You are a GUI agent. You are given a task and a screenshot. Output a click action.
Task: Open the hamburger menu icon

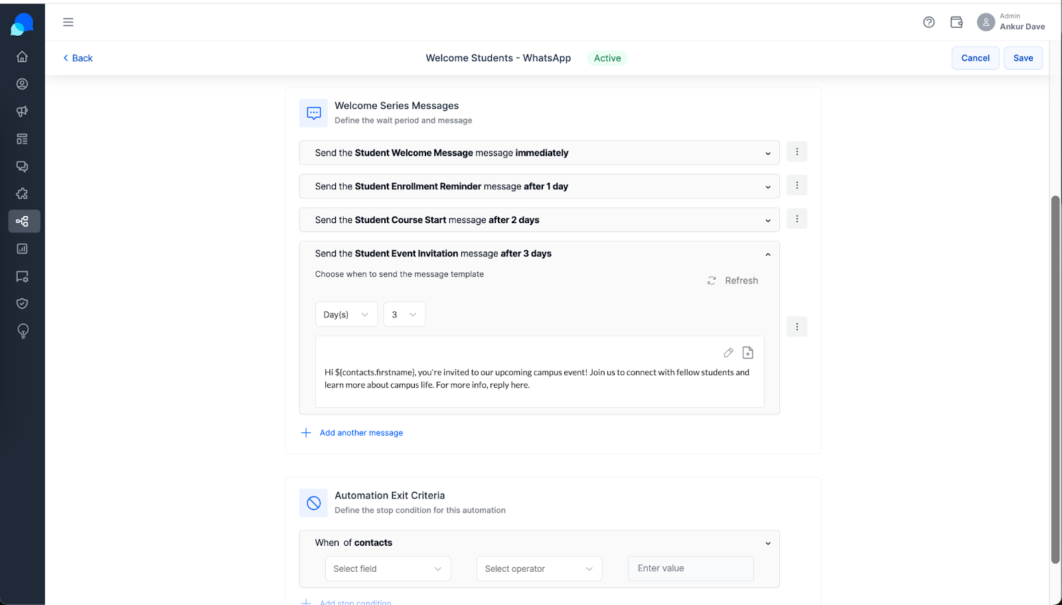(68, 22)
